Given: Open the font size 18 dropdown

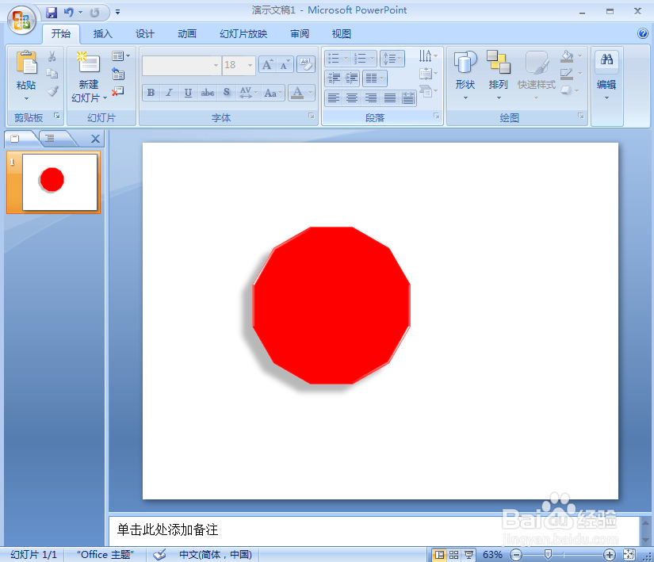Looking at the screenshot, I should point(250,66).
